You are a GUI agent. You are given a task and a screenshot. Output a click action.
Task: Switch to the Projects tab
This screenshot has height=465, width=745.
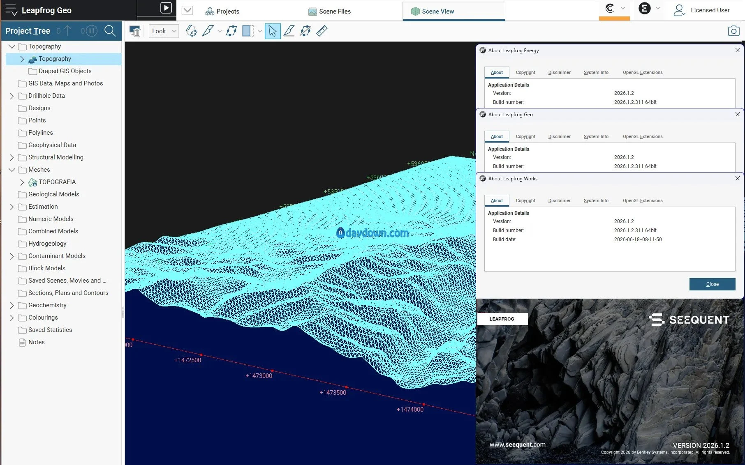pos(222,11)
